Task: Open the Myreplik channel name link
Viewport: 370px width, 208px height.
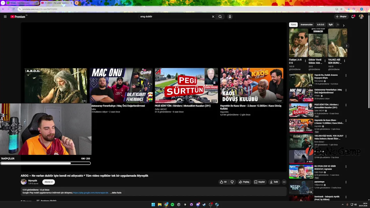Action: coord(33,181)
